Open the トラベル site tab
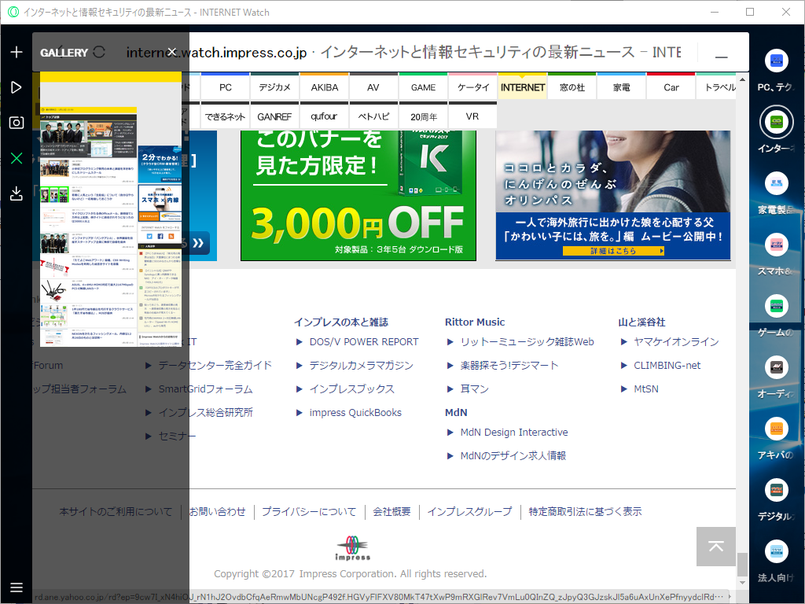Screen dimensions: 805x604 tap(716, 87)
